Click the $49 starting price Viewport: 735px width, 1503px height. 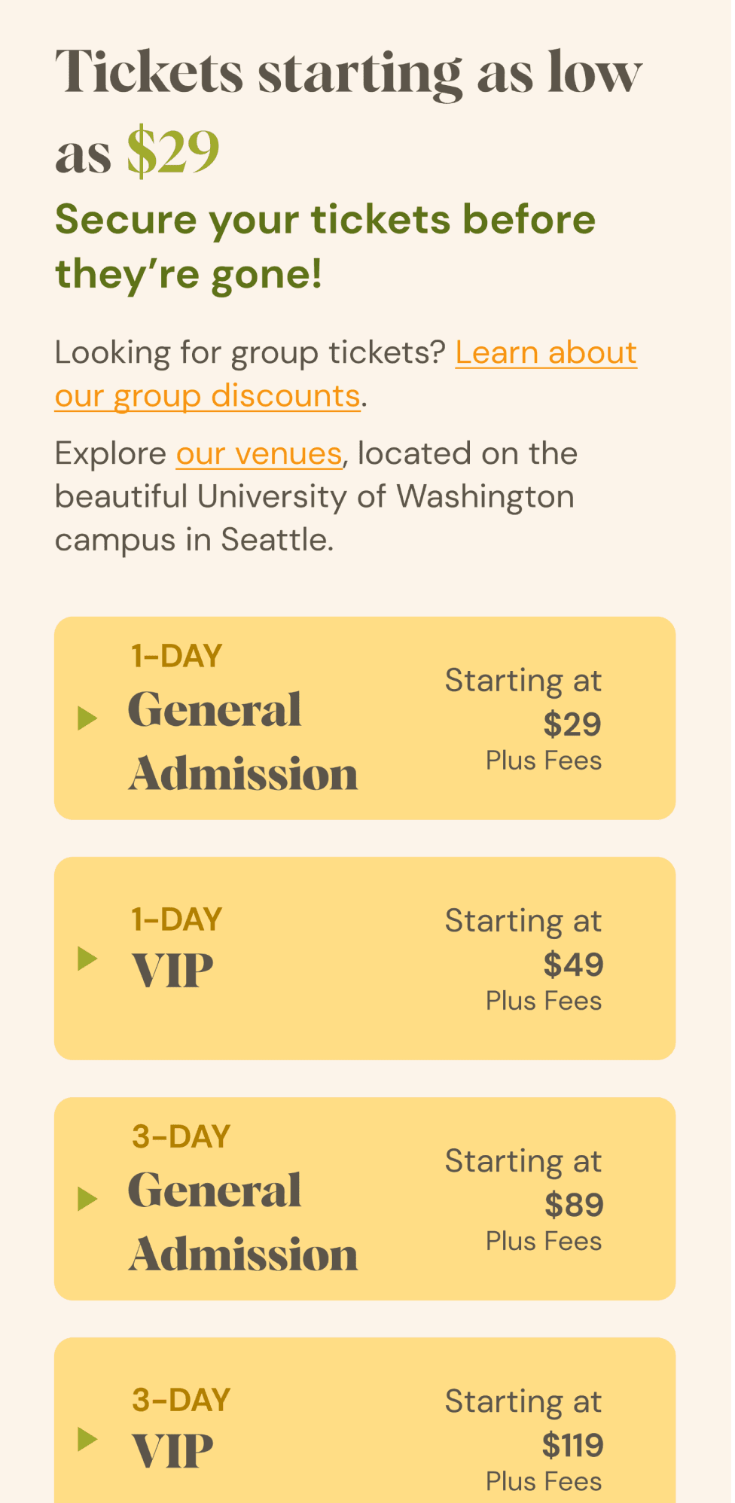pos(573,965)
